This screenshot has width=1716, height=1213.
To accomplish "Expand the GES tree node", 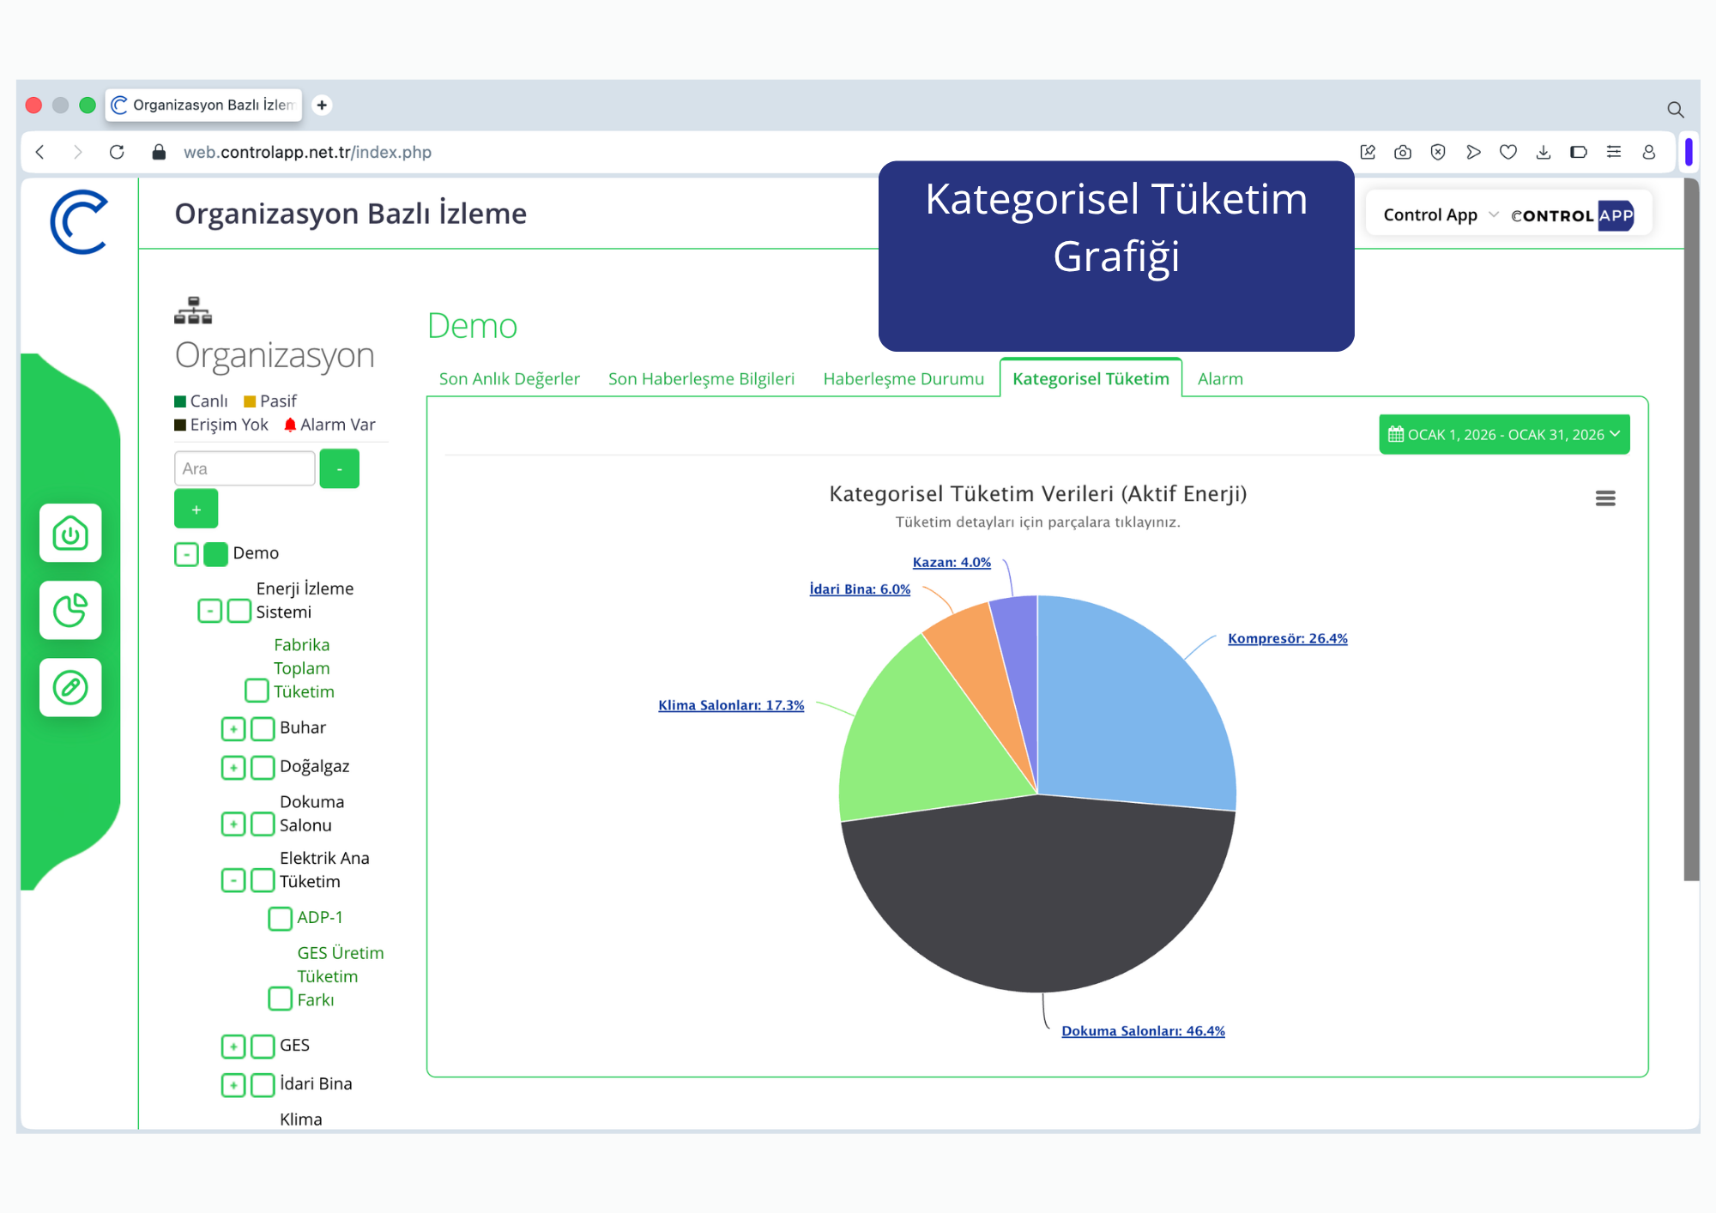I will click(x=233, y=1046).
